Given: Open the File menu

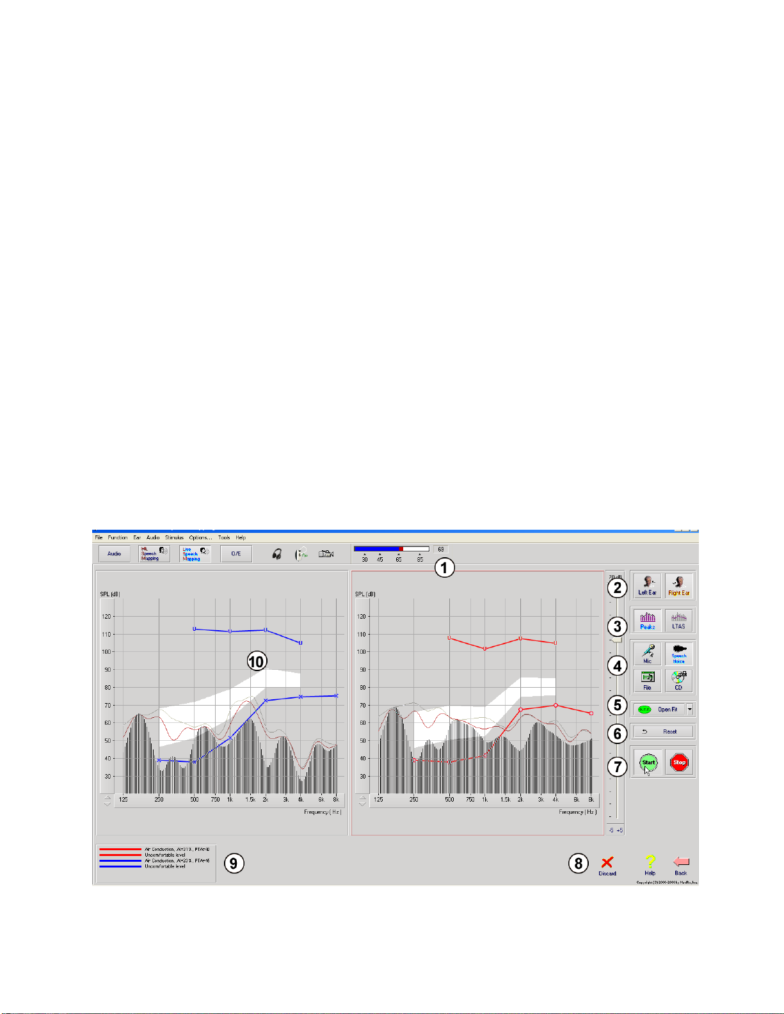Looking at the screenshot, I should point(99,537).
